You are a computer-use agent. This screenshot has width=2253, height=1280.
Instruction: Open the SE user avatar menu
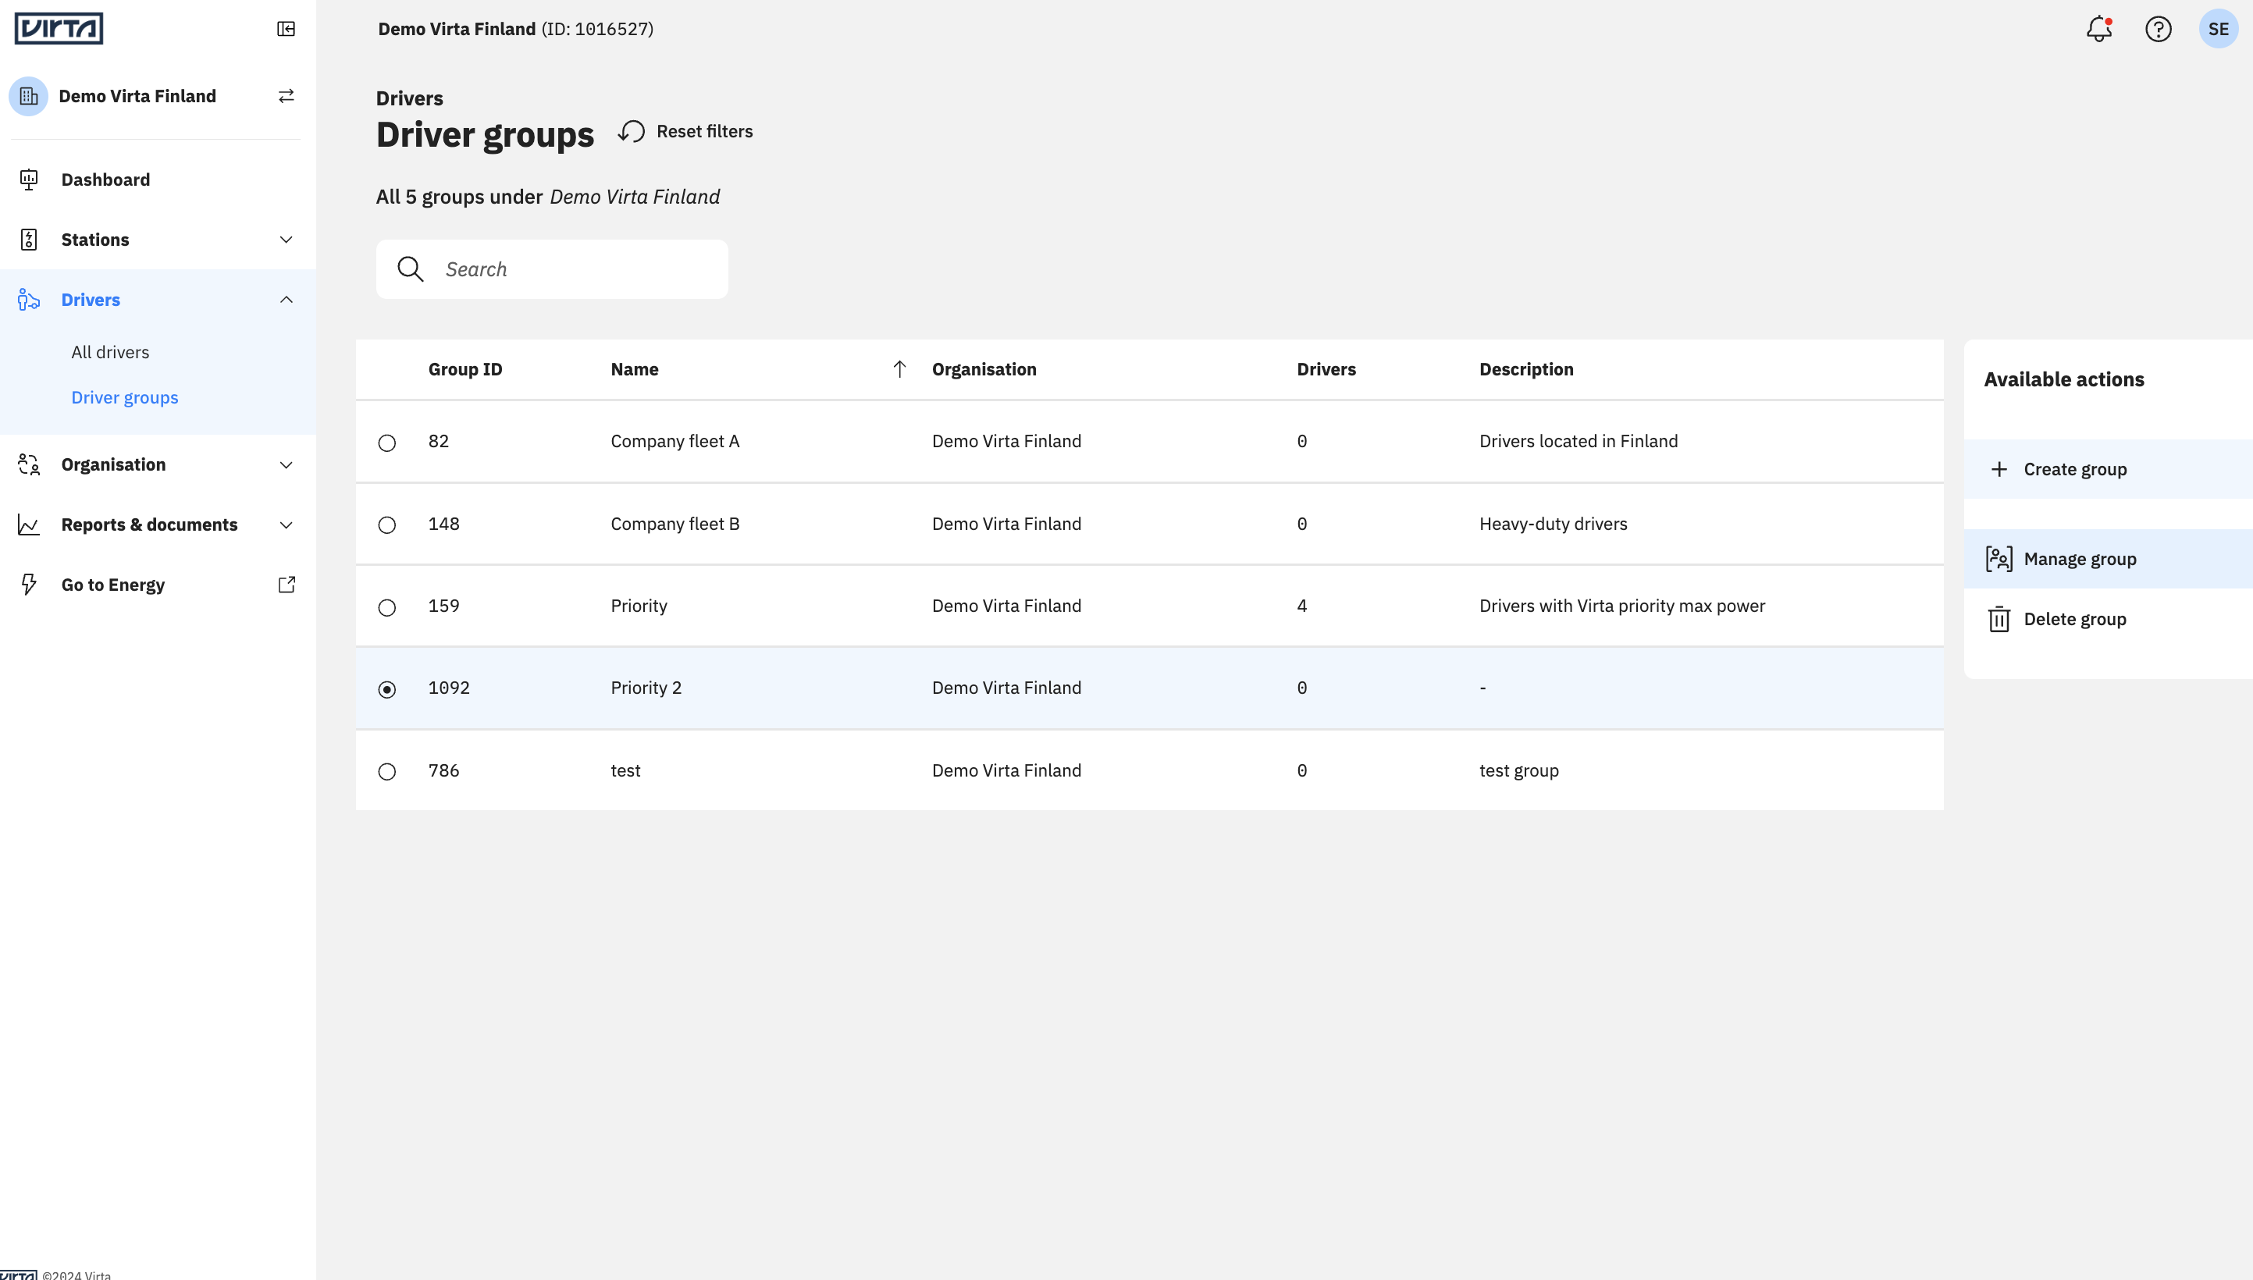pos(2219,29)
